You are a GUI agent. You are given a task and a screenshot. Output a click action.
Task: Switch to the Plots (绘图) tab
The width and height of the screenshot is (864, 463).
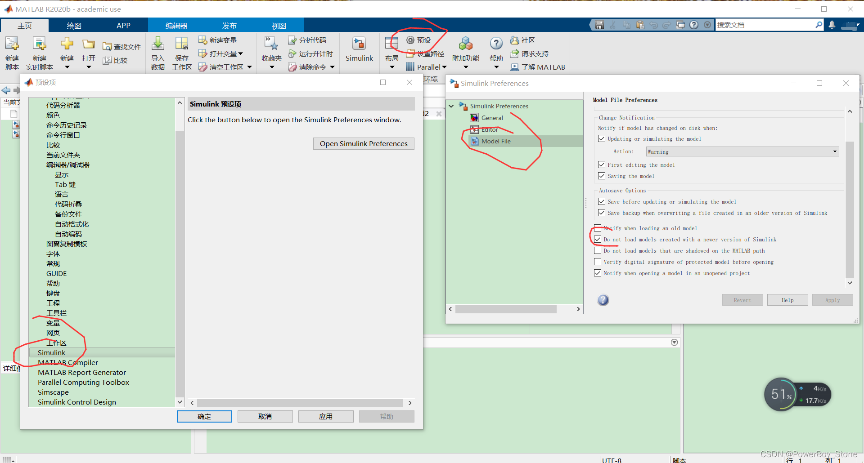coord(74,26)
